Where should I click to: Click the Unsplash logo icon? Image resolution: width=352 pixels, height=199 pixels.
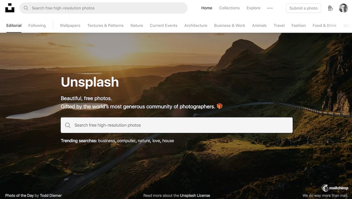point(10,8)
